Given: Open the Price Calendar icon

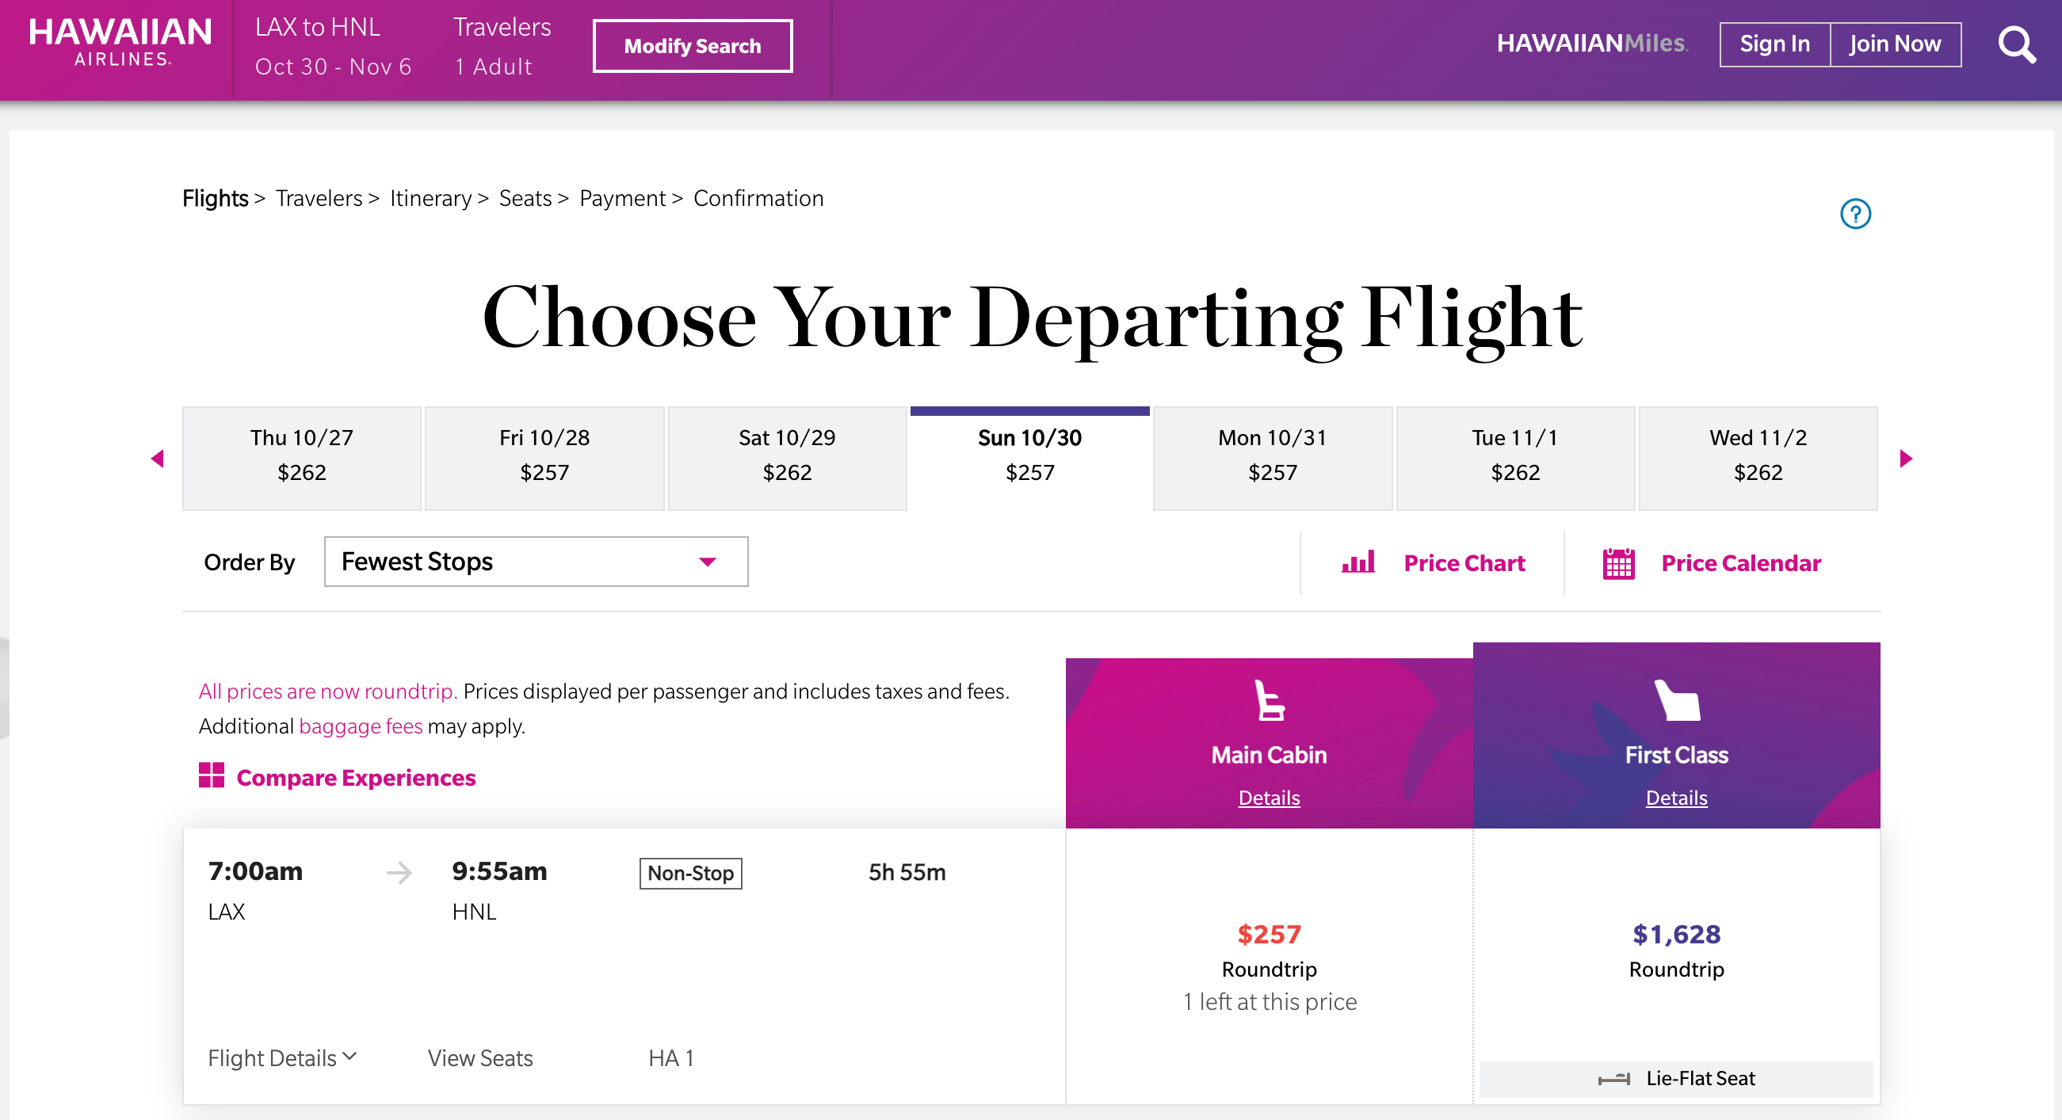Looking at the screenshot, I should tap(1617, 563).
